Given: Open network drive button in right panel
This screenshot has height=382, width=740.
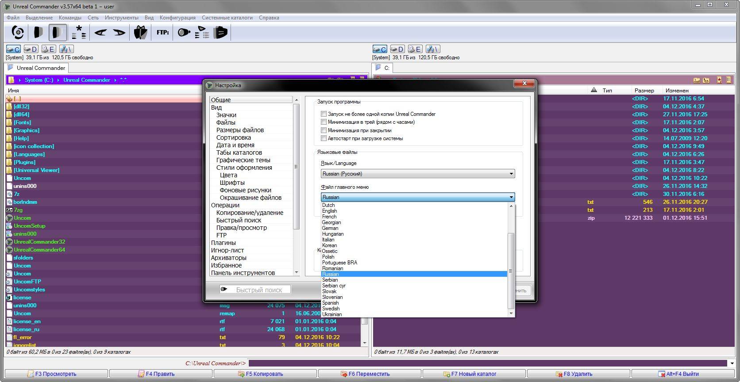Looking at the screenshot, I should [433, 49].
